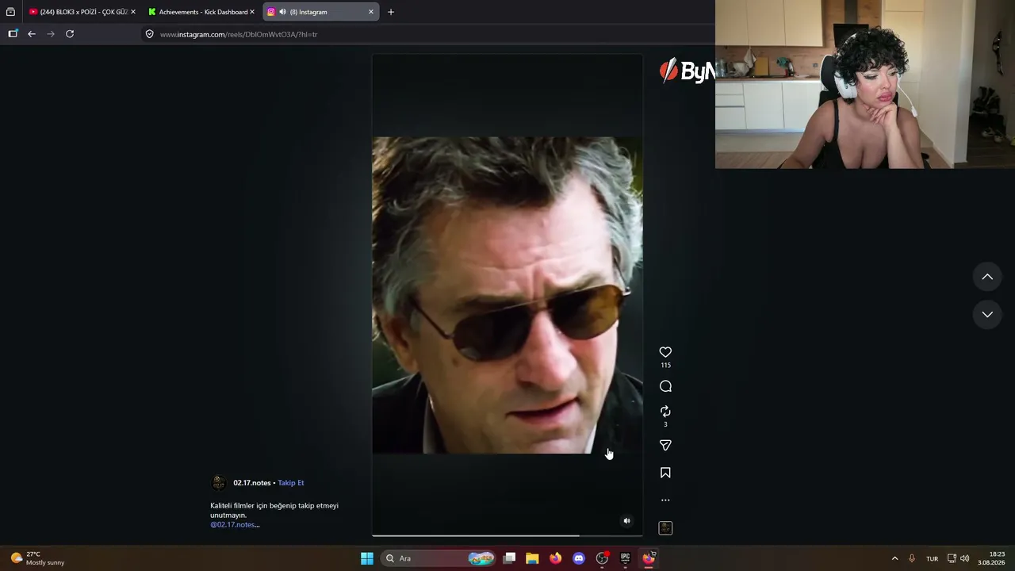
Task: Open the first Firefox taskbar icon
Action: (556, 558)
